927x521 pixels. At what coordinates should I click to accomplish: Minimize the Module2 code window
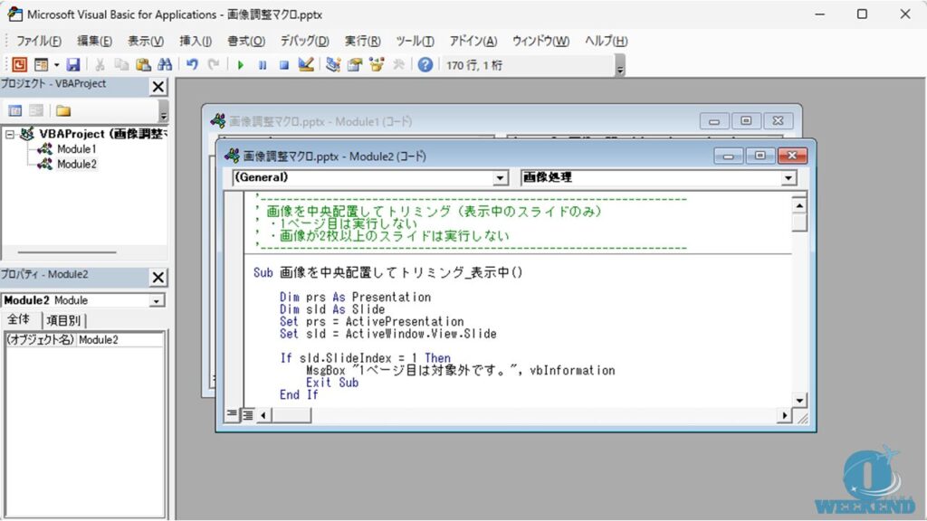(729, 156)
